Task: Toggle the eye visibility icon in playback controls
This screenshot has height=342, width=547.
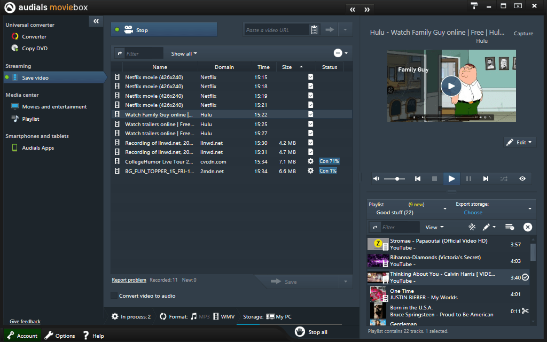Action: 522,178
